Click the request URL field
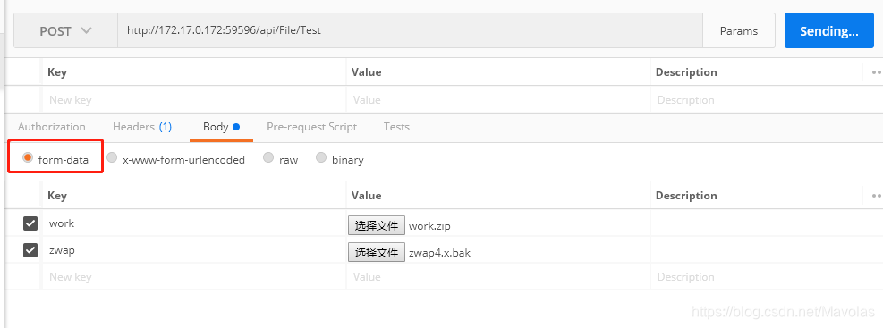The height and width of the screenshot is (328, 883). pos(410,31)
